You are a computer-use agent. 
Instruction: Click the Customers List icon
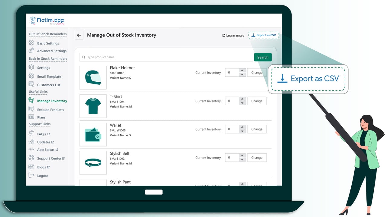point(31,84)
